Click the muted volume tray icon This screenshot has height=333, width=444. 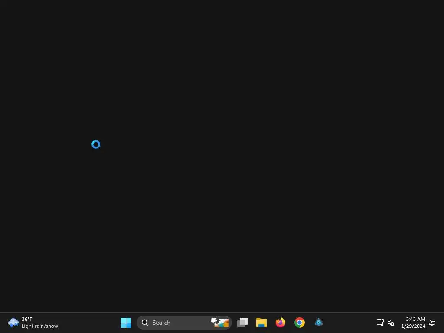coord(391,323)
